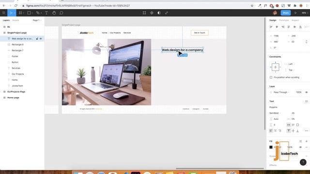Toggle visibility of the Web design text layer
Viewport: 310px width, 174px height.
click(x=41, y=39)
